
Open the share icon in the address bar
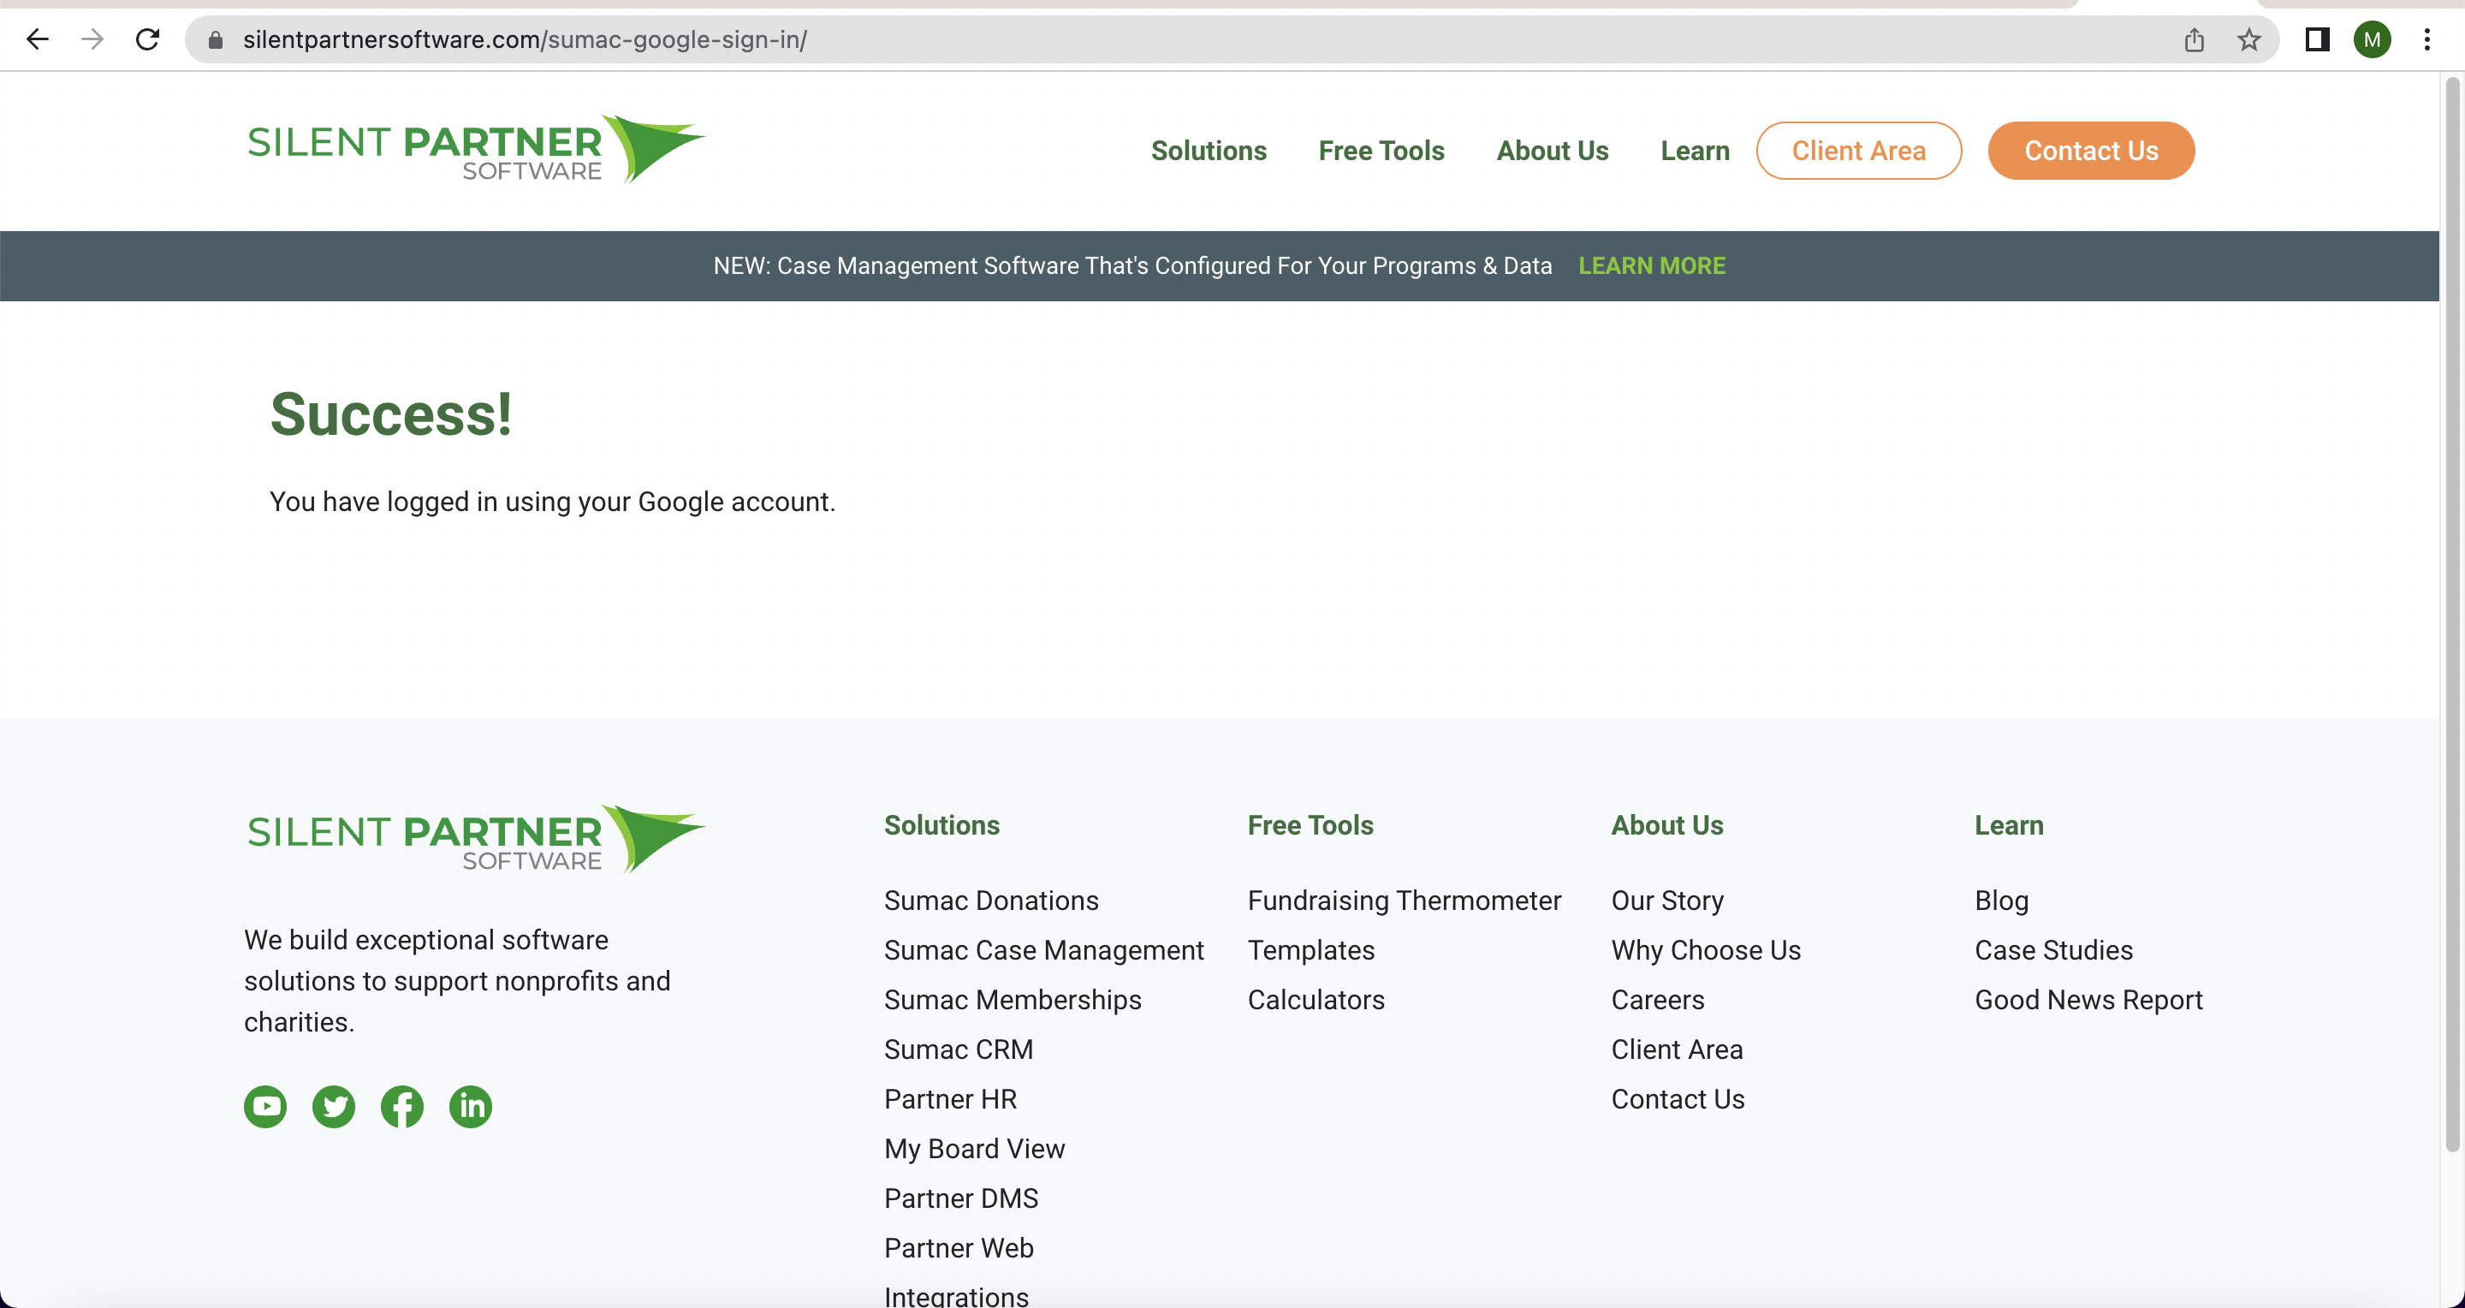(2195, 40)
